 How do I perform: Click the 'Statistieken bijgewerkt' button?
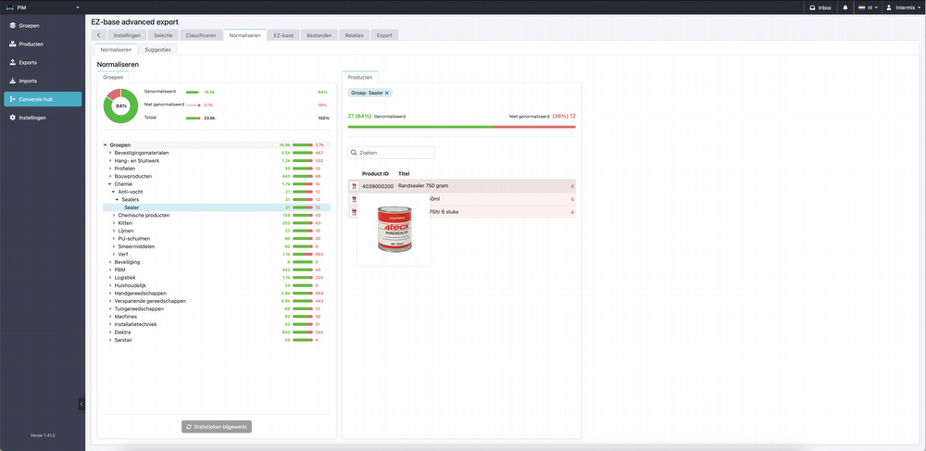(217, 426)
